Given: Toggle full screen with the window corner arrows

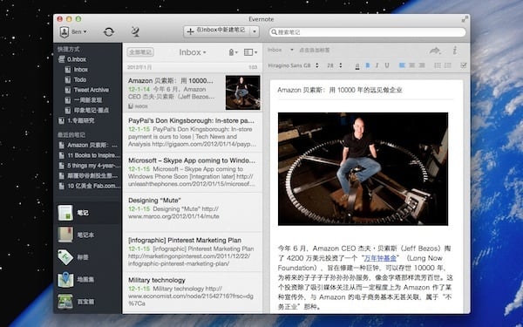Looking at the screenshot, I should pyautogui.click(x=465, y=19).
